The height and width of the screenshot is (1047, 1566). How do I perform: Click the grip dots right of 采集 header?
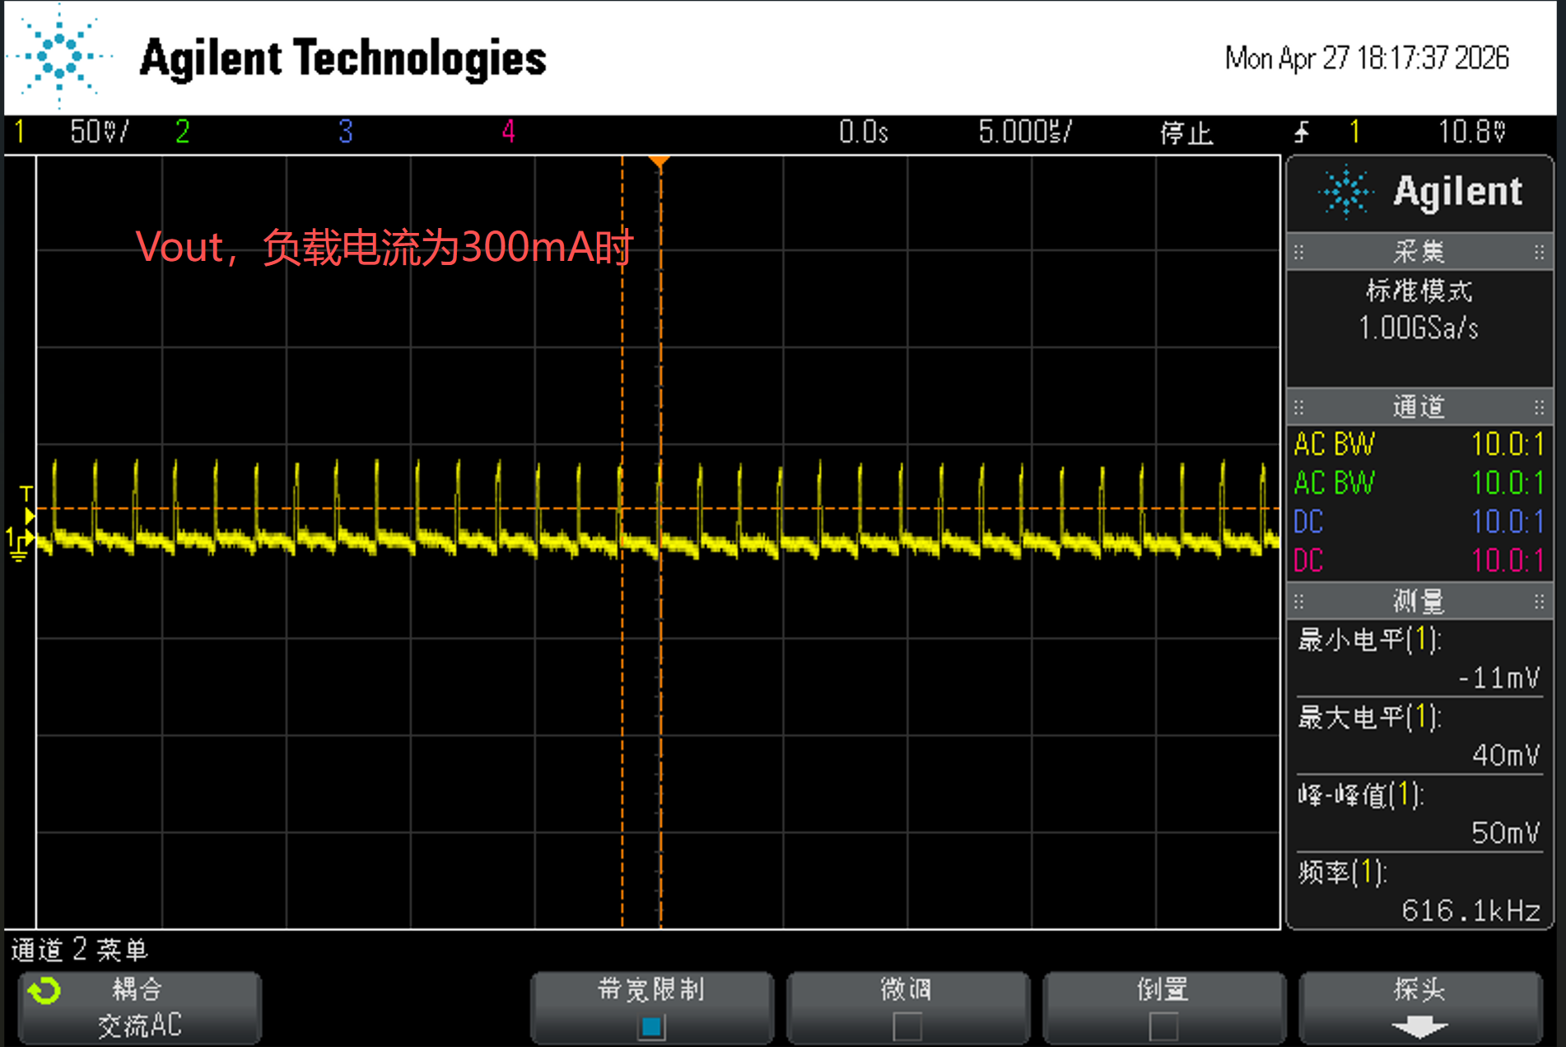coord(1539,252)
